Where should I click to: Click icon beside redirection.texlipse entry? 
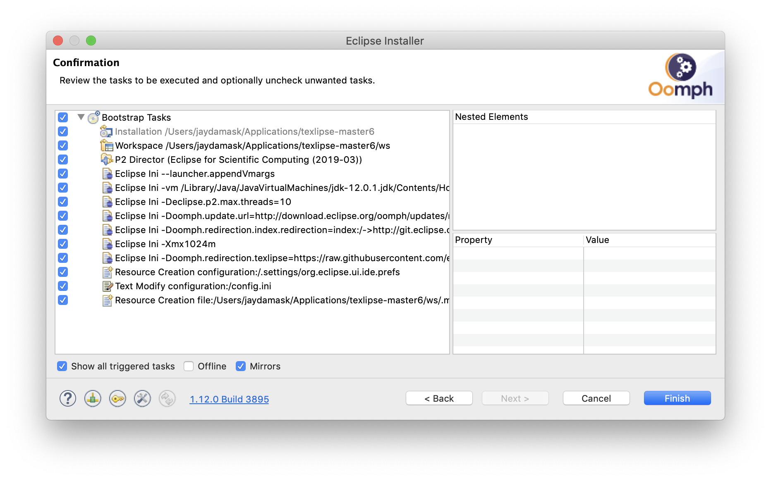point(107,258)
